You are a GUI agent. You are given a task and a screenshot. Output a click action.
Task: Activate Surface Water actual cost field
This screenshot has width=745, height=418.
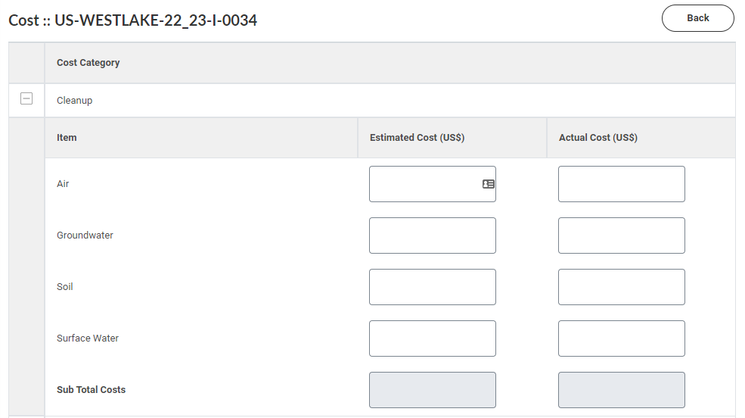pos(622,338)
